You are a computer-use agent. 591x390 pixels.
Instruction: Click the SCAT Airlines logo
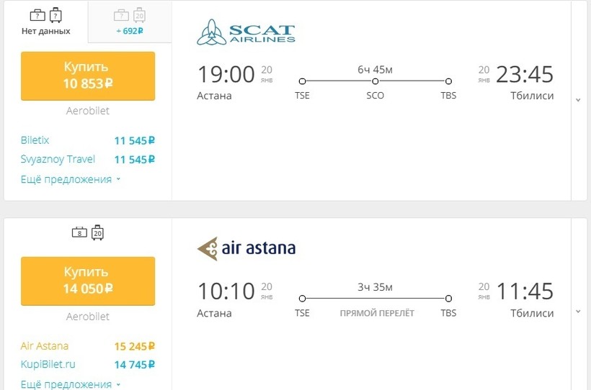[x=246, y=32]
